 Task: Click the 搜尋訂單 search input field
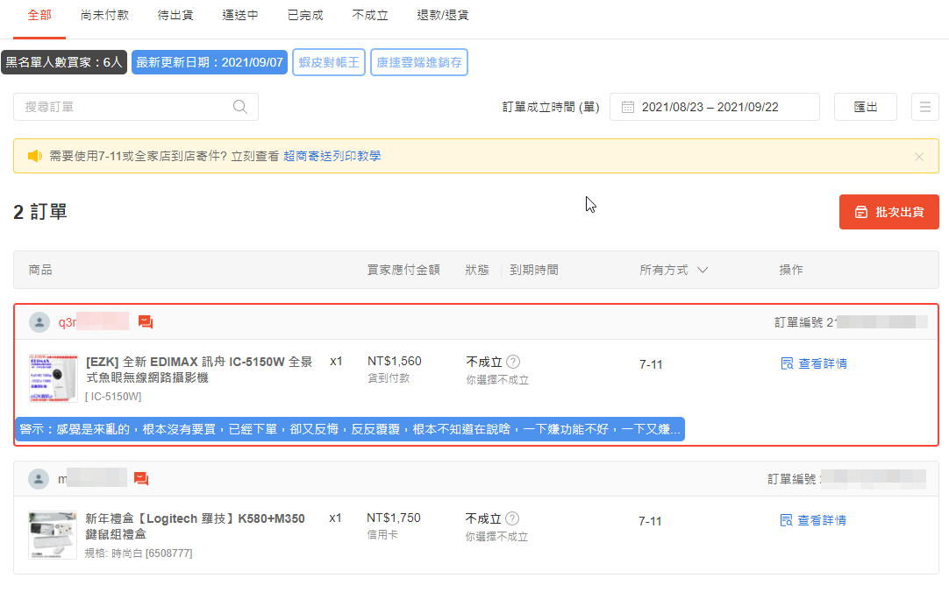123,107
